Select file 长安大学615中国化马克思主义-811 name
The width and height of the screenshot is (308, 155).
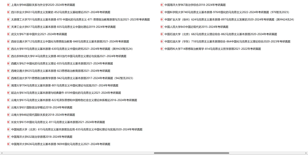point(58,122)
